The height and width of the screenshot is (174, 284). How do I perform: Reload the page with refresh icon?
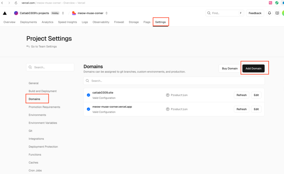click(x=16, y=3)
